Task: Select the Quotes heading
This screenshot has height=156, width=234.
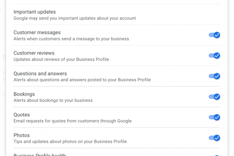Action: pyautogui.click(x=22, y=115)
